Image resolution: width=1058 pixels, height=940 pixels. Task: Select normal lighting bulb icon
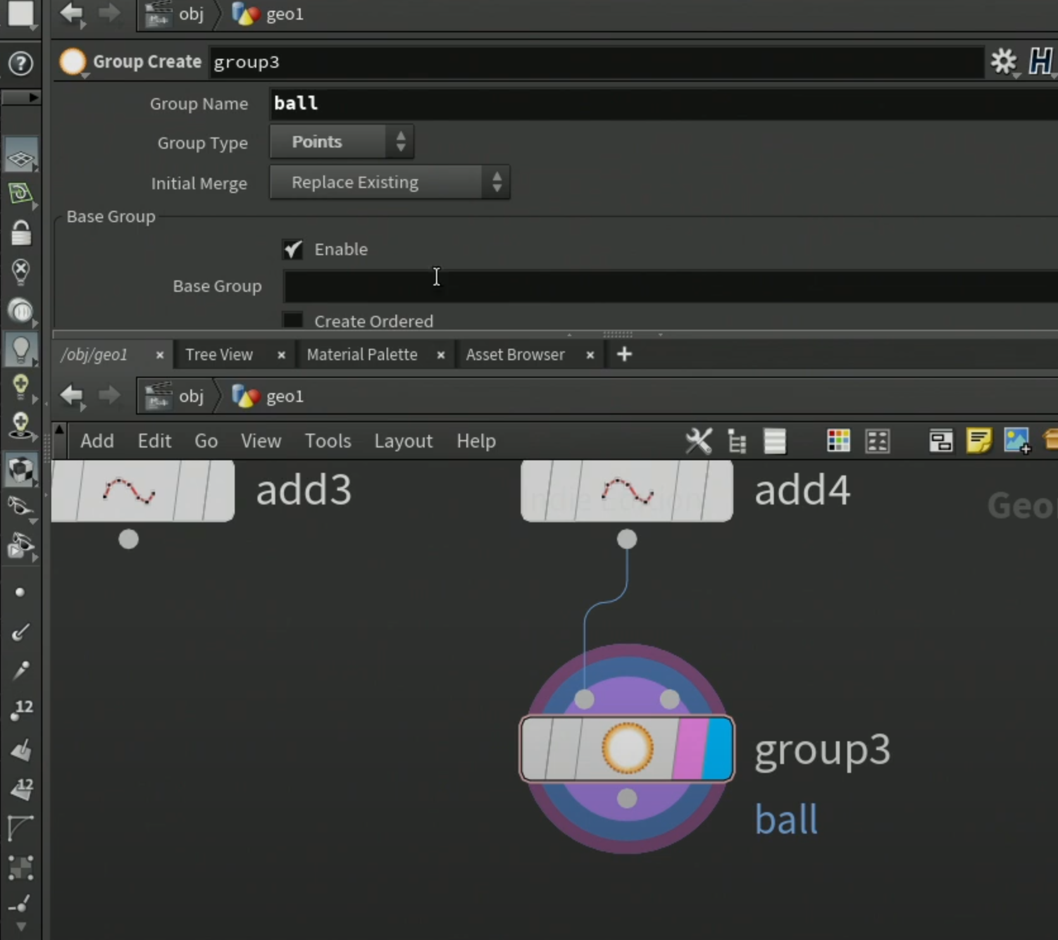point(20,349)
